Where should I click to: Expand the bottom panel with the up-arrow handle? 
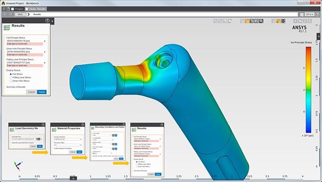[73, 179]
